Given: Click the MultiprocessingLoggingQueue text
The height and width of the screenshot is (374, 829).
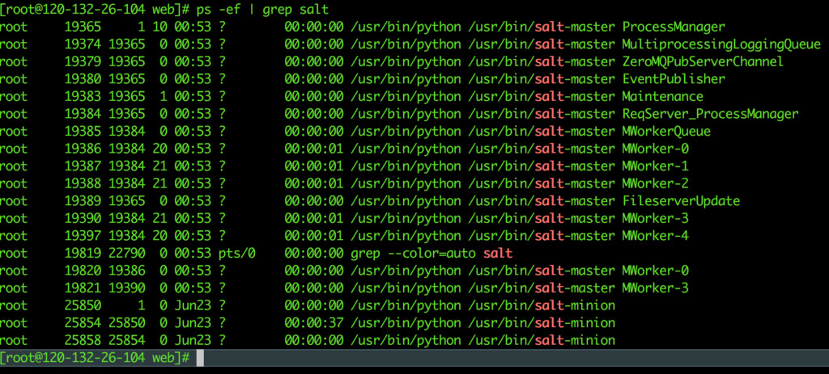Looking at the screenshot, I should (721, 44).
